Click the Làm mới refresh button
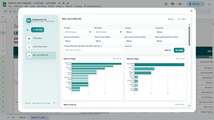 [x=38, y=30]
